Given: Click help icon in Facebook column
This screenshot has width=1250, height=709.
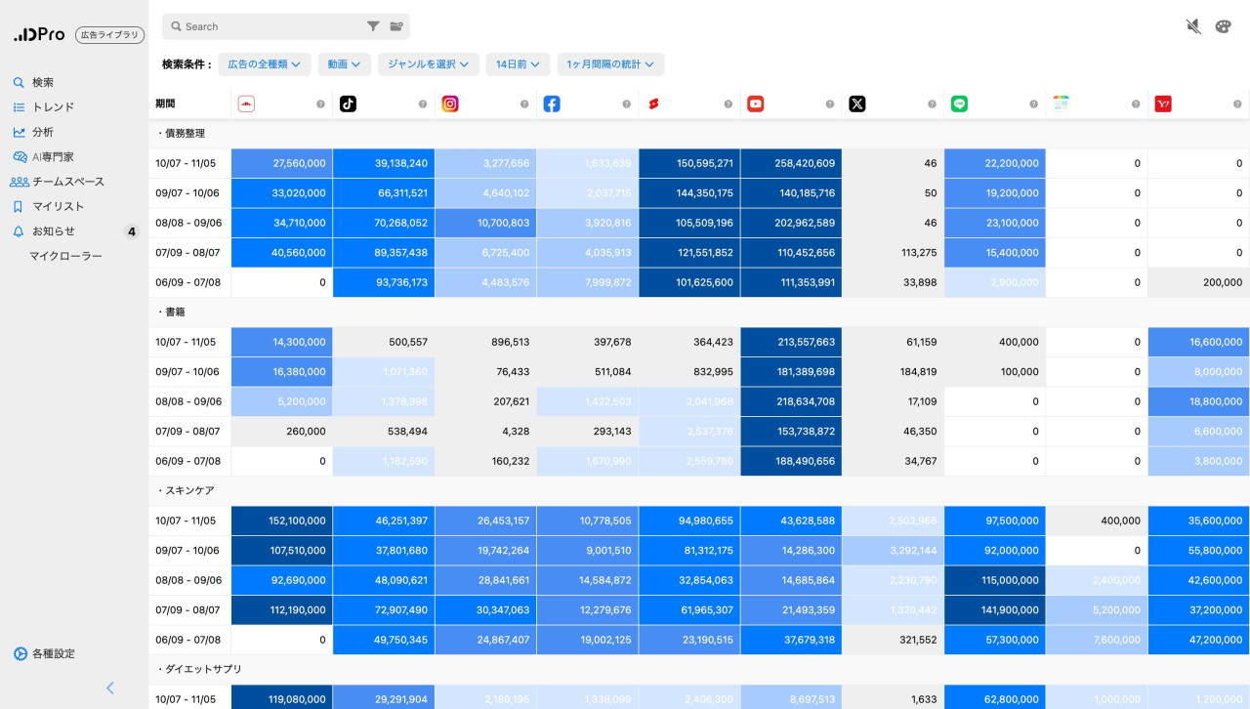Looking at the screenshot, I should pyautogui.click(x=626, y=104).
